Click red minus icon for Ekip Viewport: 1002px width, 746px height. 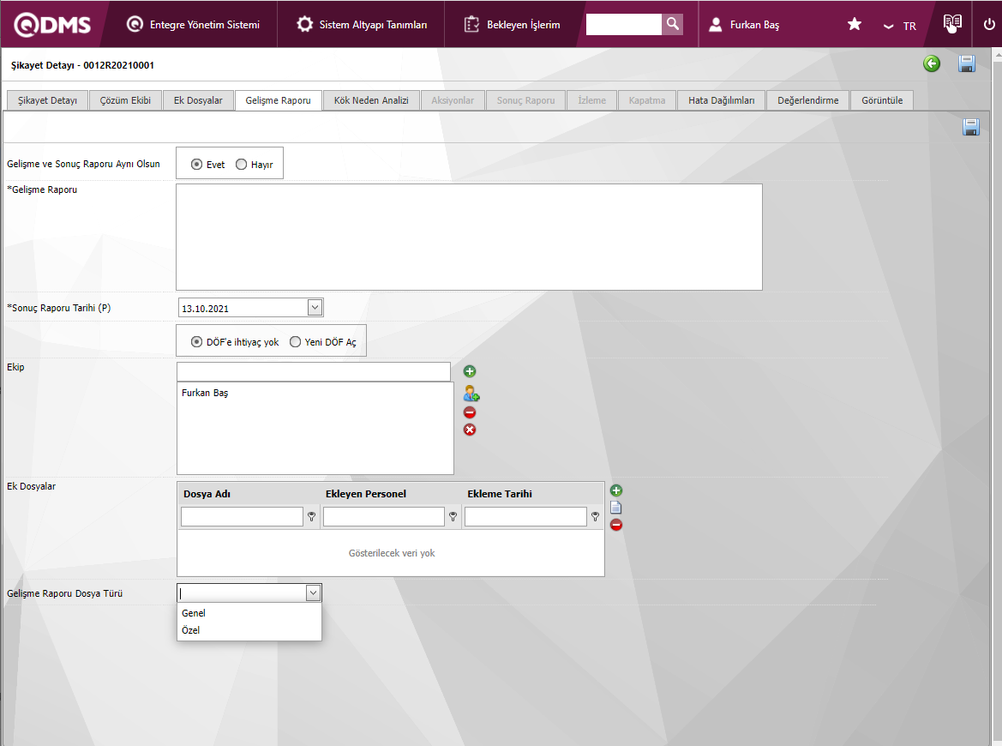[470, 412]
